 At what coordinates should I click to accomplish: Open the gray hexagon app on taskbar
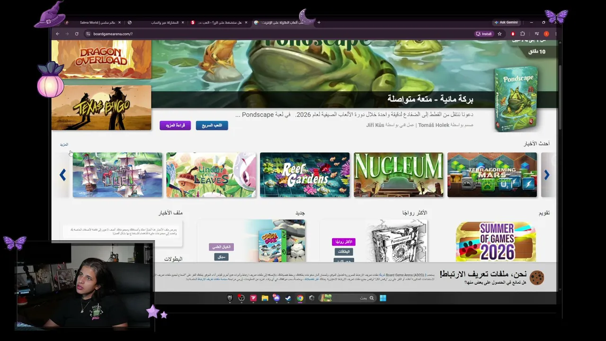click(x=312, y=298)
